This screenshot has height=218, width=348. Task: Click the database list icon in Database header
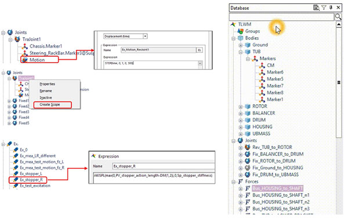point(316,8)
